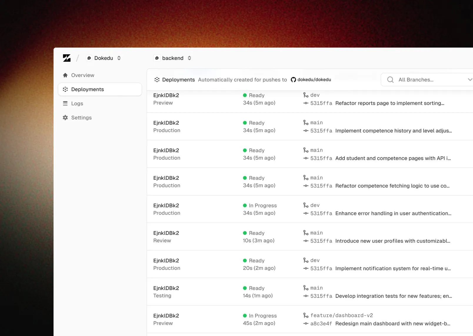473x336 pixels.
Task: Click branch icon in Enhance error handling row
Action: pos(306,205)
